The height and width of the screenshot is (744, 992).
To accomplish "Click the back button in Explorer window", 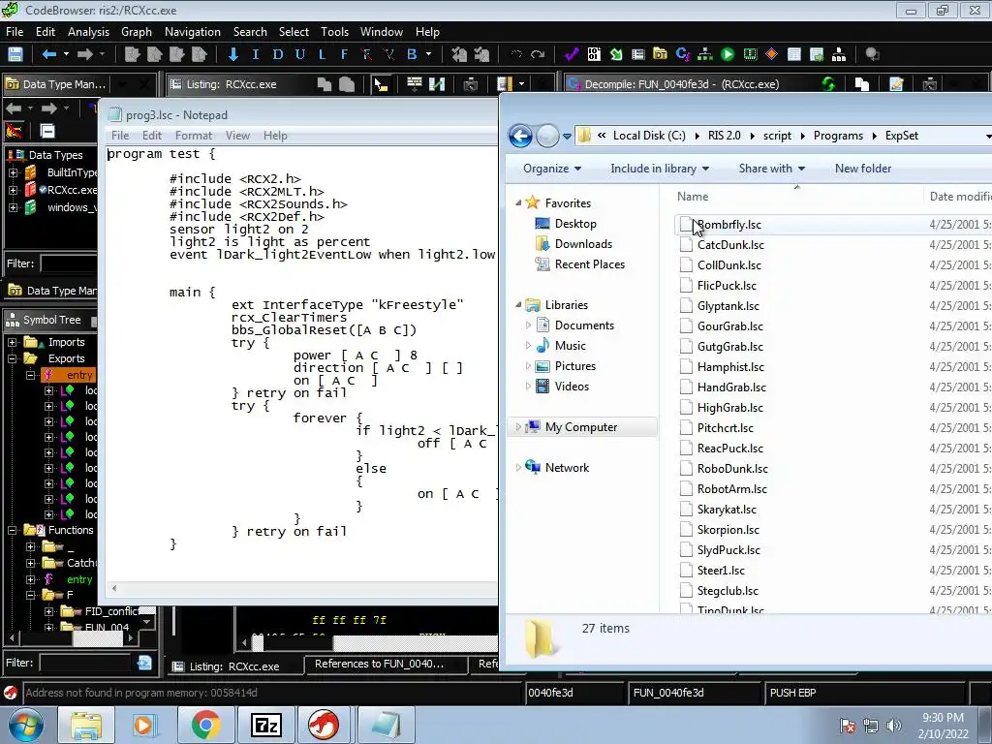I will (x=520, y=136).
